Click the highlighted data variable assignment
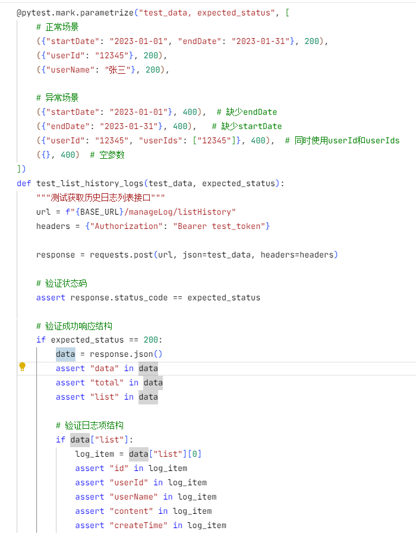The height and width of the screenshot is (540, 416). 65,354
